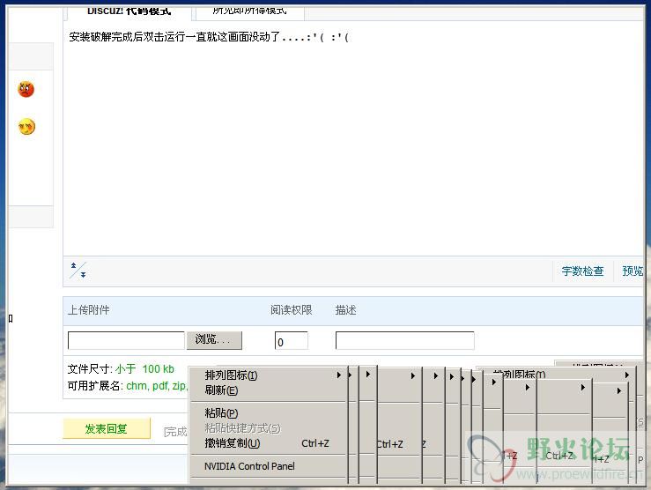651x490 pixels.
Task: Click the 小于 100 kb size text
Action: (144, 368)
